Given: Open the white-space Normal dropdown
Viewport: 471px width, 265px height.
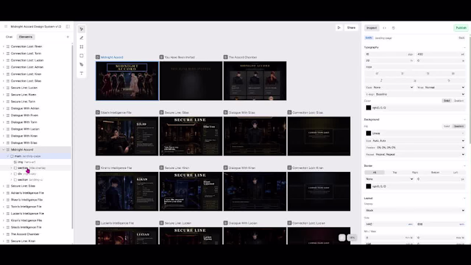Looking at the screenshot, I should 440,87.
